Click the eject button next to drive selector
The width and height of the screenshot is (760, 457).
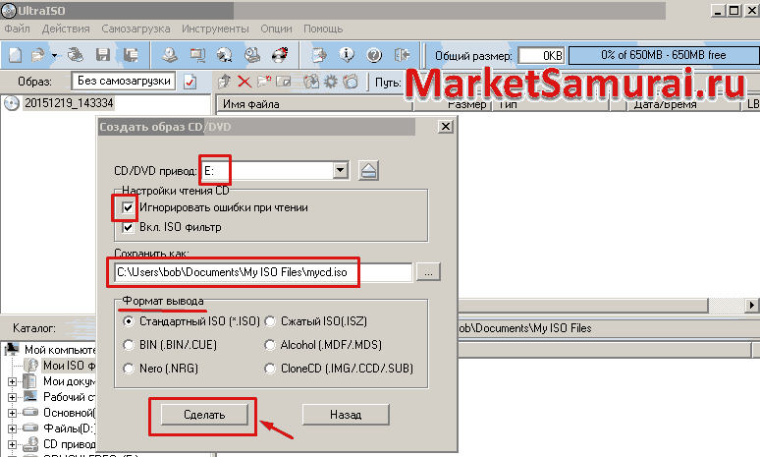point(369,171)
